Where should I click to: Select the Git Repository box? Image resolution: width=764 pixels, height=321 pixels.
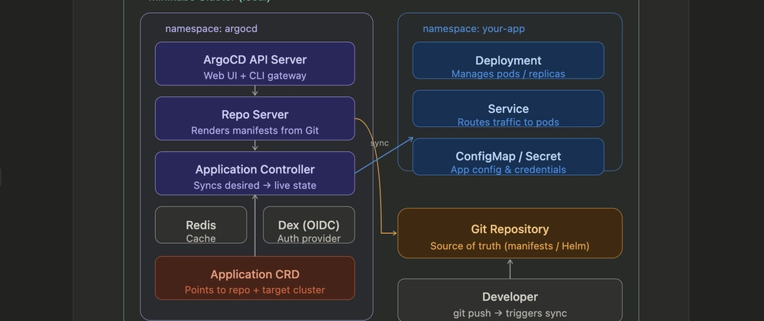click(510, 233)
